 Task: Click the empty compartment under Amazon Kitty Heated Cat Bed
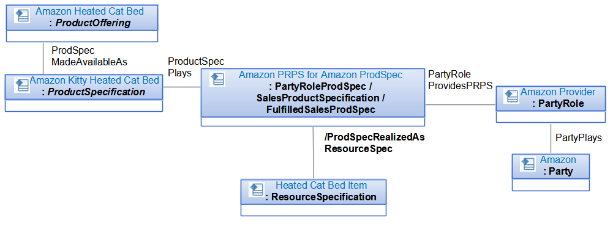[x=84, y=106]
